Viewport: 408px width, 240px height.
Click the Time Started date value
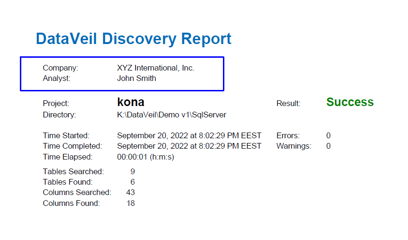click(x=189, y=135)
